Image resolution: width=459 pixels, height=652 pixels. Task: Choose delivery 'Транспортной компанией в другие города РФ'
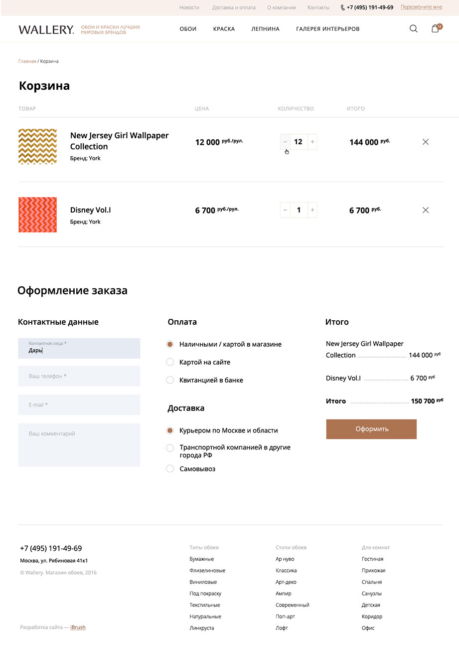pyautogui.click(x=170, y=448)
